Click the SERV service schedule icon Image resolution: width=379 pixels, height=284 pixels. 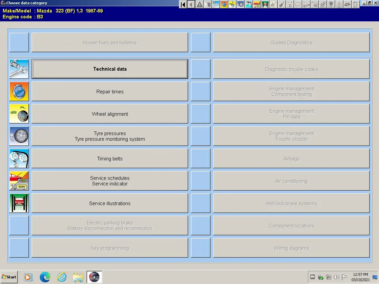[x=19, y=181]
